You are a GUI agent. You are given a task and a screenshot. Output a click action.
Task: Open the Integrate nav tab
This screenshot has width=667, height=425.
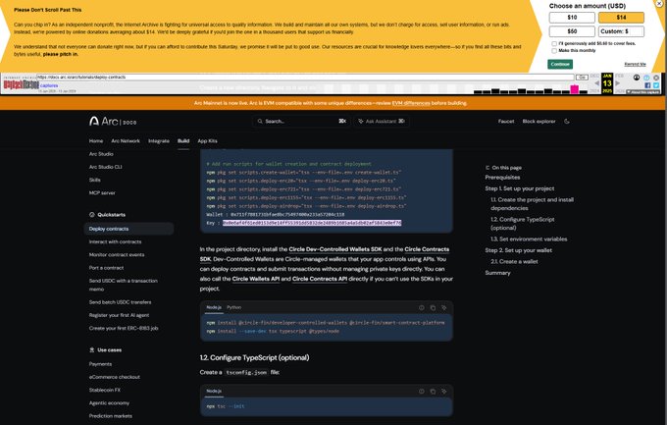[x=159, y=141]
